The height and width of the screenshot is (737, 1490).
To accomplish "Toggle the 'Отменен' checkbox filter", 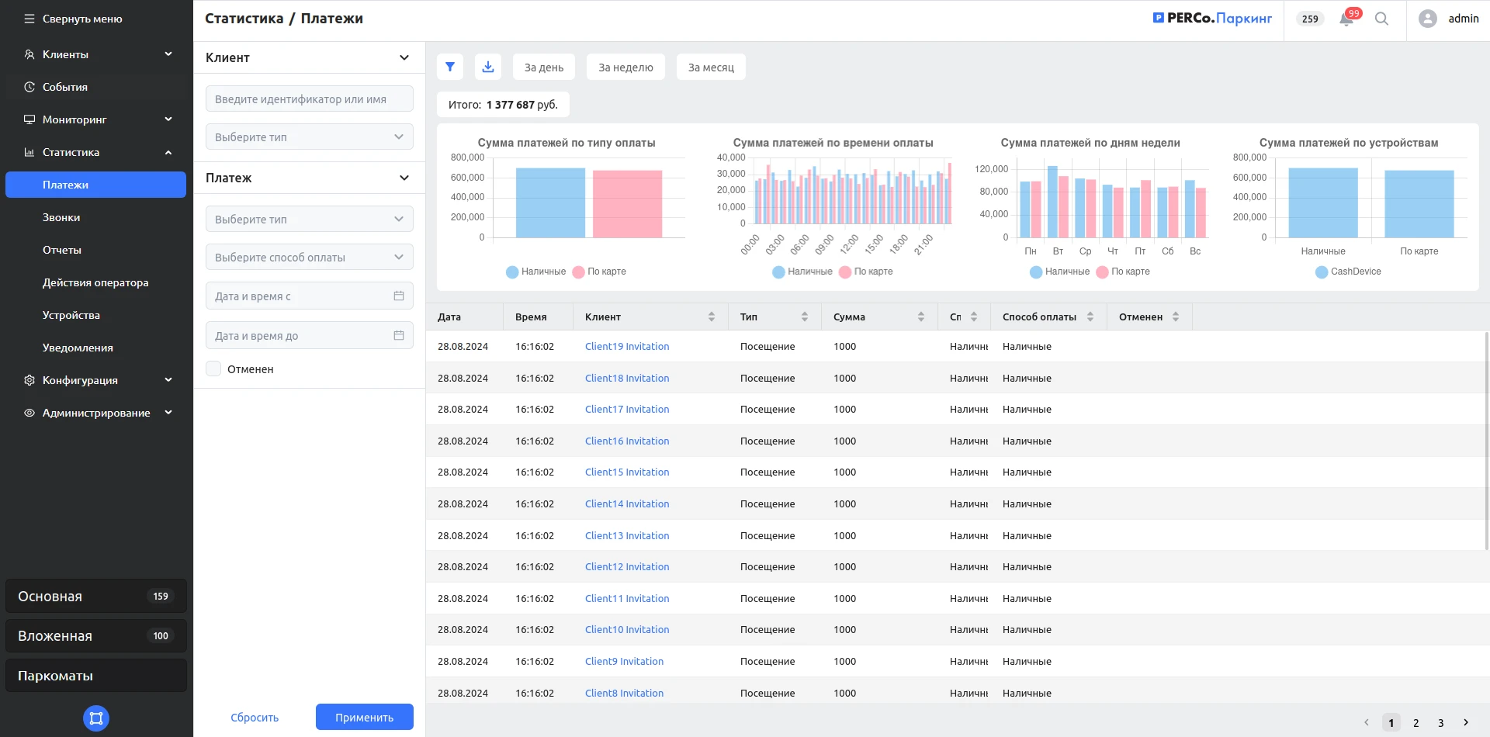I will pyautogui.click(x=213, y=369).
